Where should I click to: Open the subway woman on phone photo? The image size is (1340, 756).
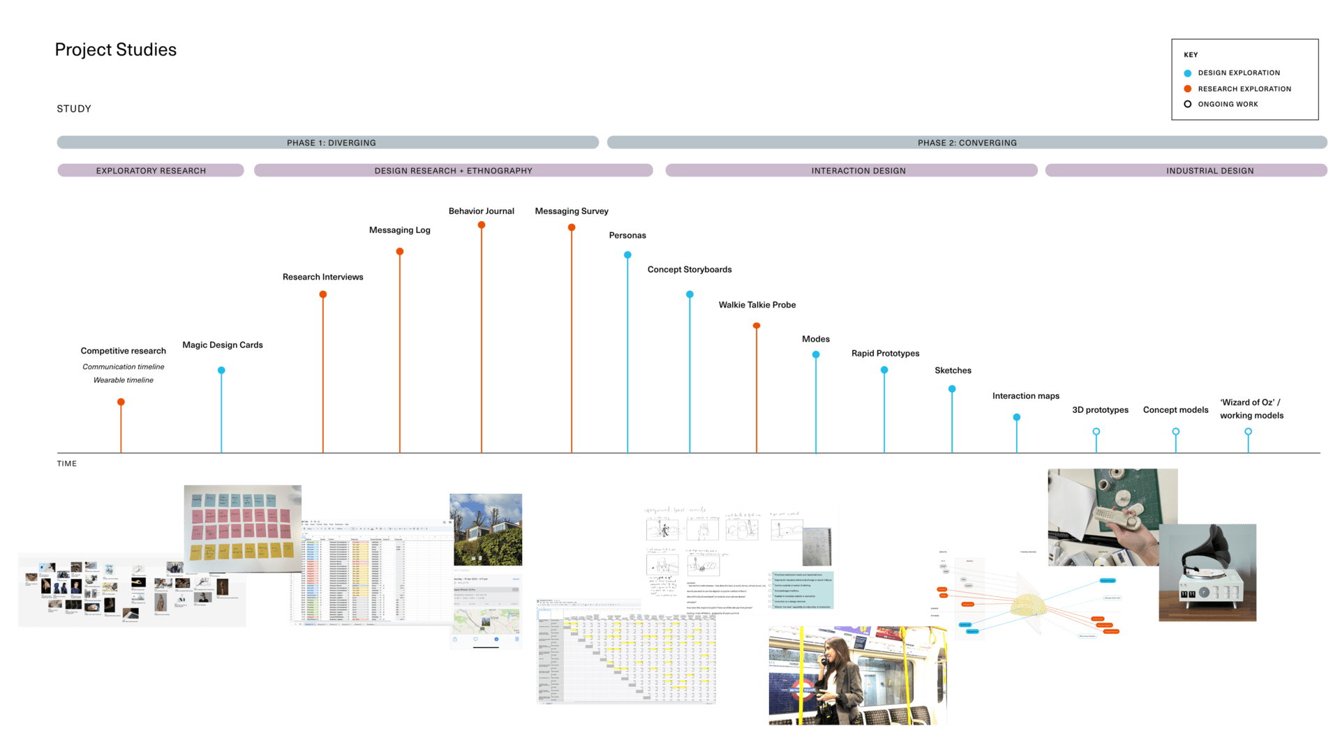(858, 675)
